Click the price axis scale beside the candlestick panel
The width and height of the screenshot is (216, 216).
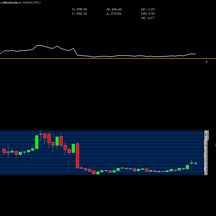coord(206,152)
